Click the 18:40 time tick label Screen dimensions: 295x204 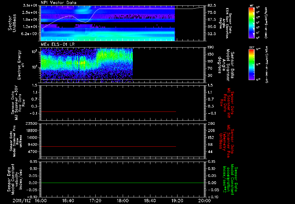(x=150, y=201)
